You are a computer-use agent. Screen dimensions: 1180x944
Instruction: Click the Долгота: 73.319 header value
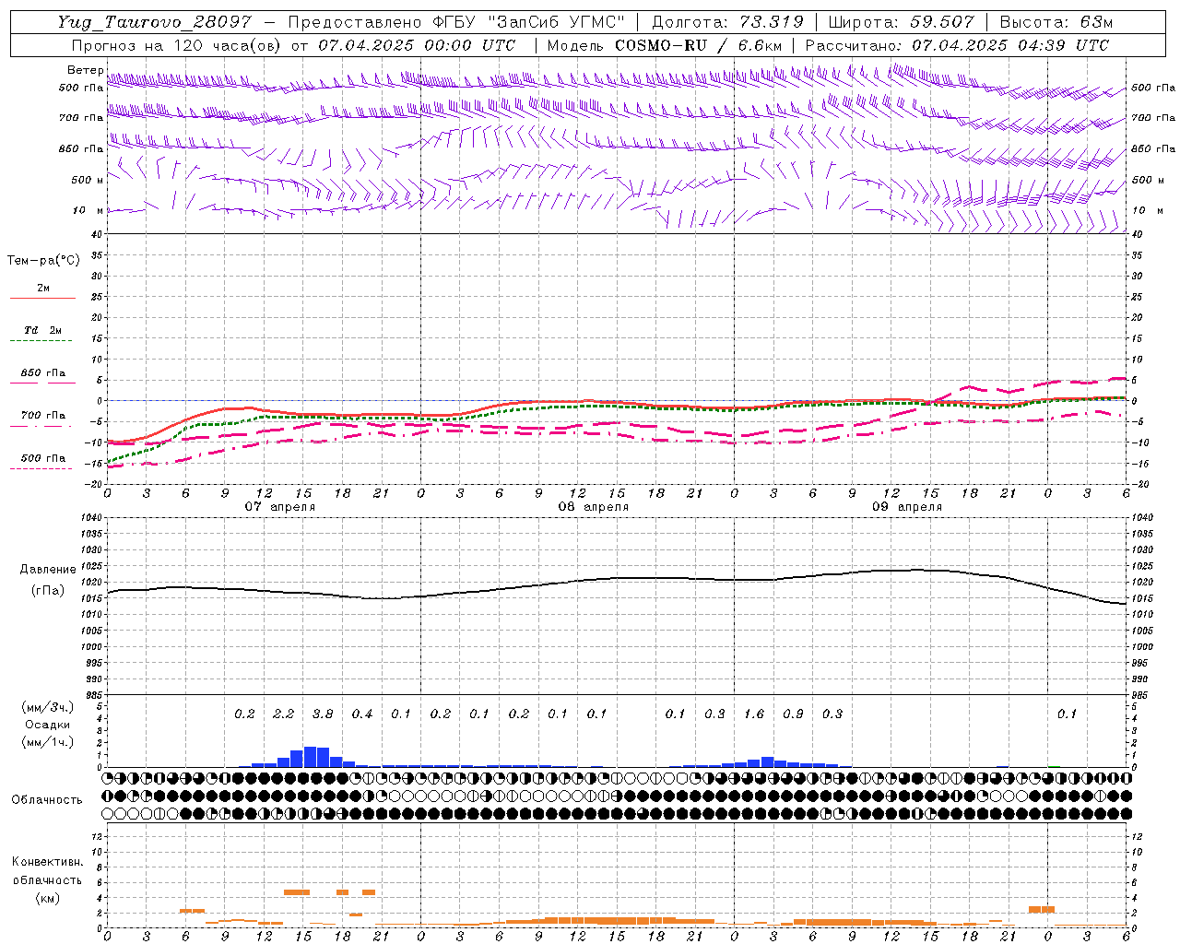pyautogui.click(x=728, y=22)
